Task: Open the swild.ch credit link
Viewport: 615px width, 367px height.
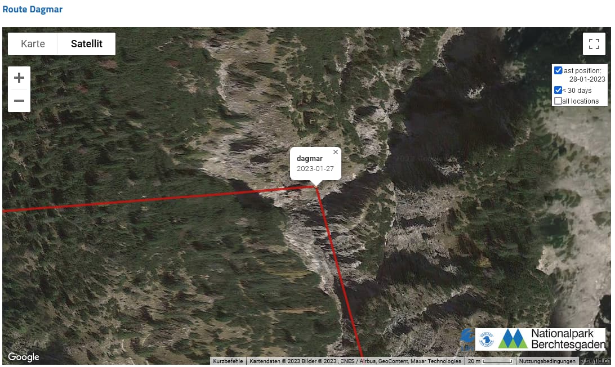Action: click(596, 361)
